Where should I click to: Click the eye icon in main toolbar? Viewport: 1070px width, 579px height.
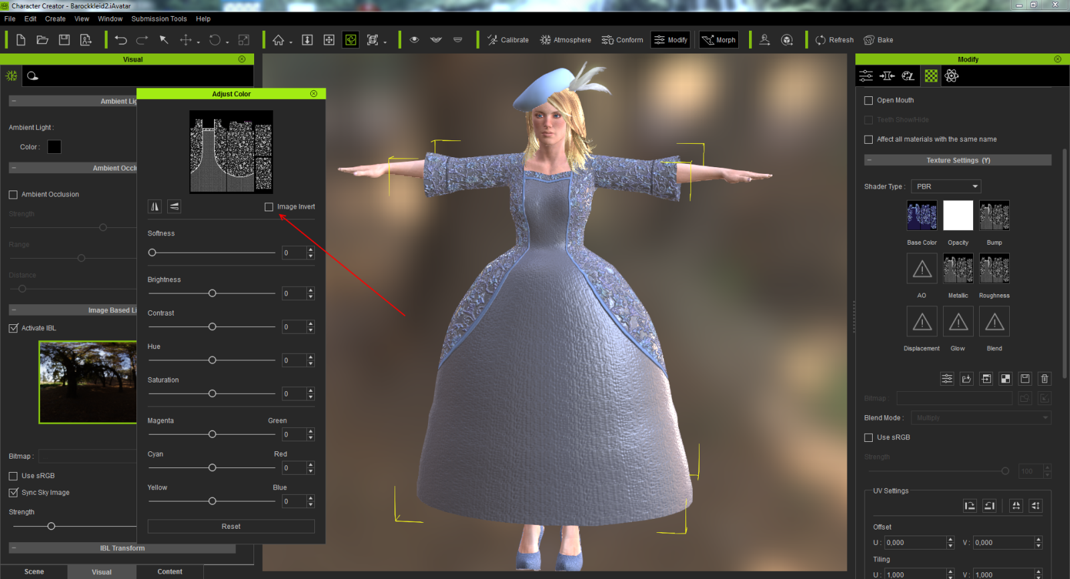(x=415, y=40)
